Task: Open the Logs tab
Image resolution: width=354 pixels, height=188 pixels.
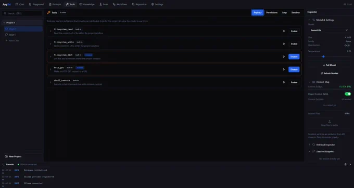Action: pyautogui.click(x=284, y=12)
